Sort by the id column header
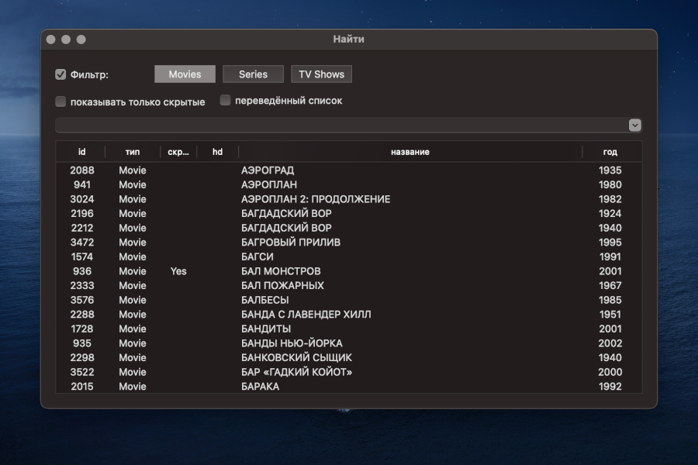Screen dimensions: 698x465 [81, 152]
